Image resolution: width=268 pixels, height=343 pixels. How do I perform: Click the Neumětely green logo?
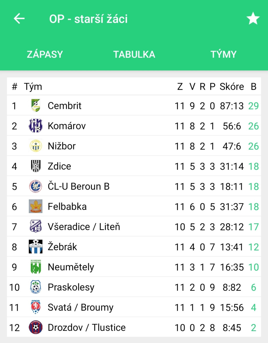coord(36,267)
